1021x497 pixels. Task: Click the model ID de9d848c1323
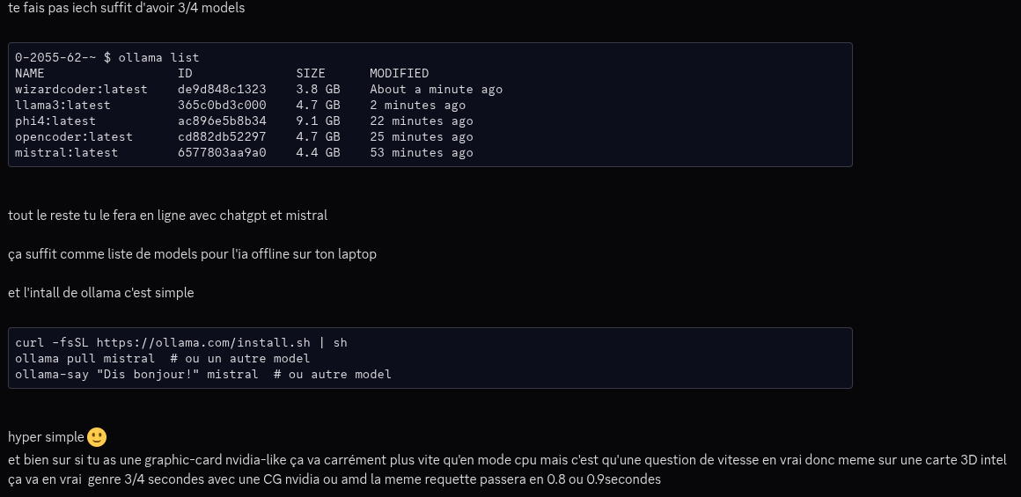point(222,89)
